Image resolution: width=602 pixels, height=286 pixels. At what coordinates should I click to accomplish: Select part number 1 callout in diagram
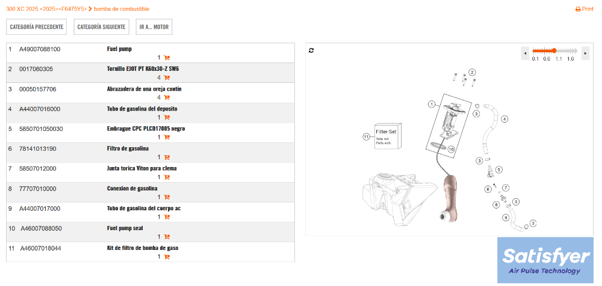(x=432, y=104)
